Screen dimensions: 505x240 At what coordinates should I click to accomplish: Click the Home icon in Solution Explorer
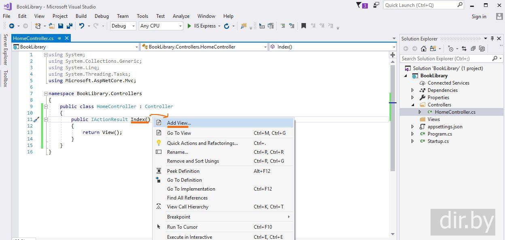point(423,49)
